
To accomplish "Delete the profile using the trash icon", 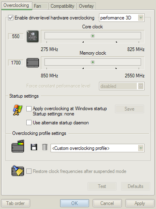I will 45,147.
